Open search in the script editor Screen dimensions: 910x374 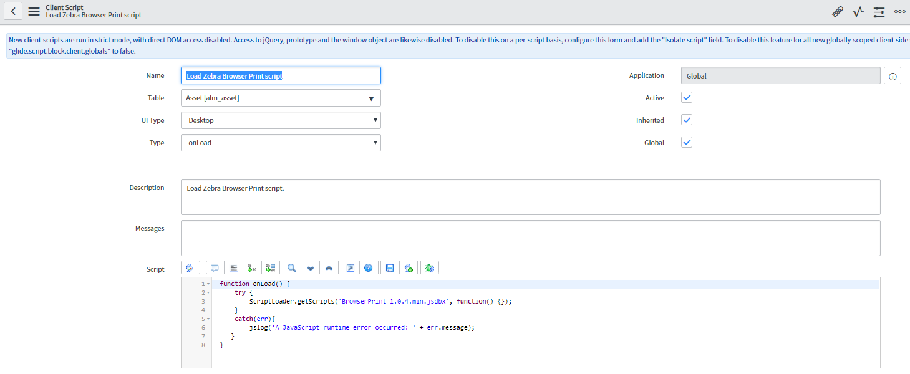point(291,267)
